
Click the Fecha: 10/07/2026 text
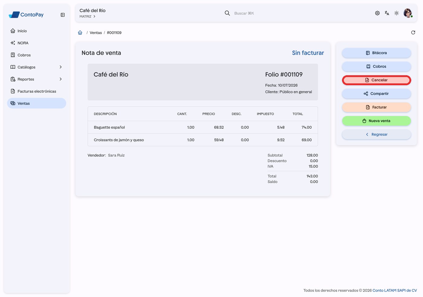pyautogui.click(x=281, y=85)
